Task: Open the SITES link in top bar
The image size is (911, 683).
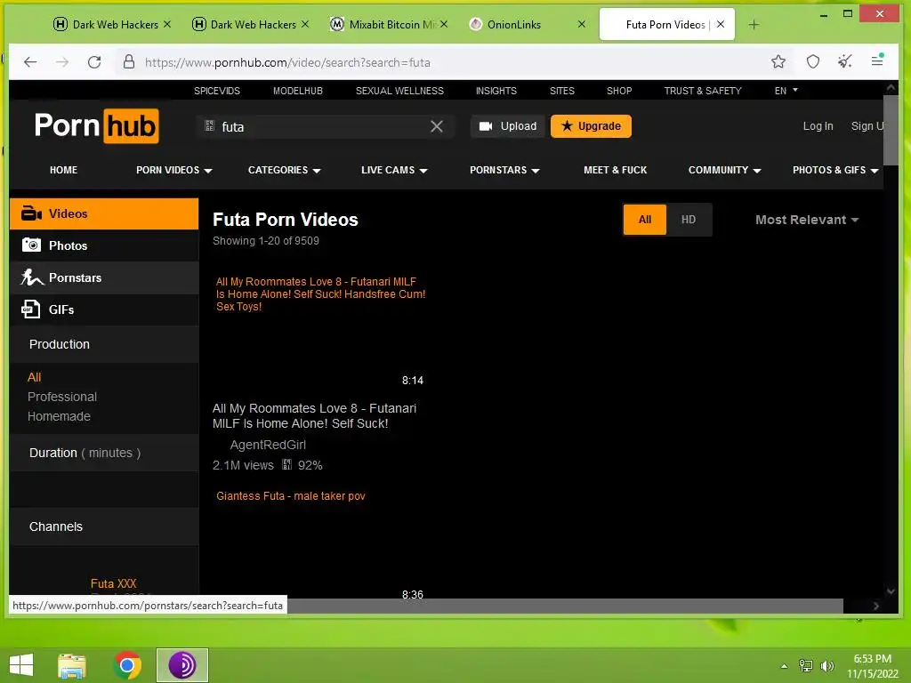Action: (x=562, y=91)
